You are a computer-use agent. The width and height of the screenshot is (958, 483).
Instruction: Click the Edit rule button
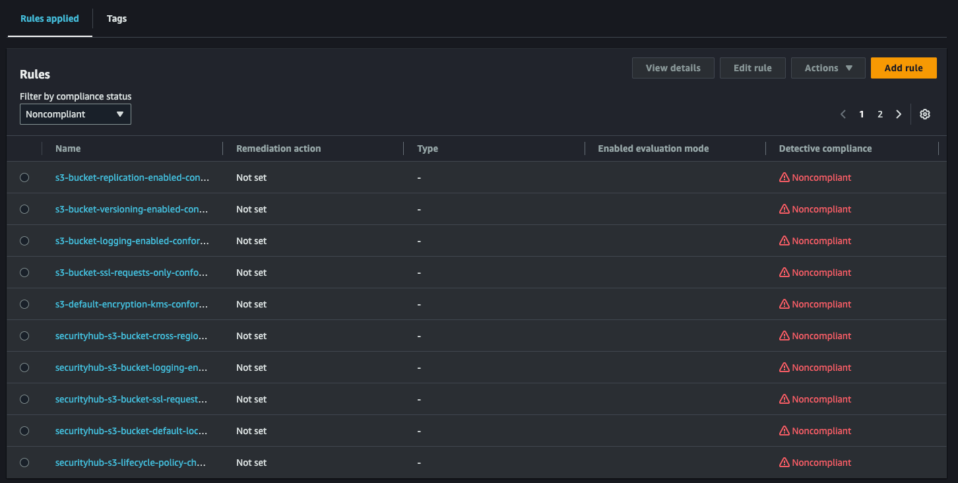click(752, 68)
